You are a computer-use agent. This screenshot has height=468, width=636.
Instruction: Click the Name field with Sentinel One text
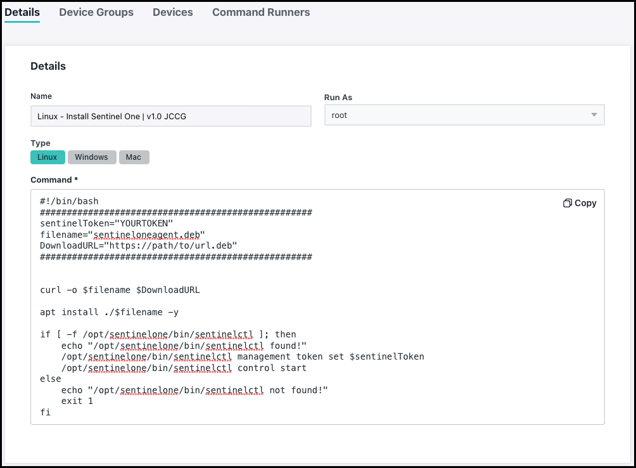[170, 116]
